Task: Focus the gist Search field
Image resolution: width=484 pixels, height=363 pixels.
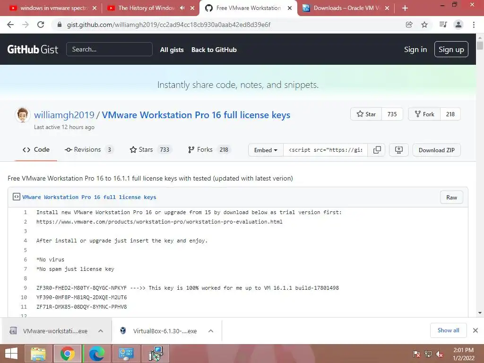Action: click(x=109, y=49)
